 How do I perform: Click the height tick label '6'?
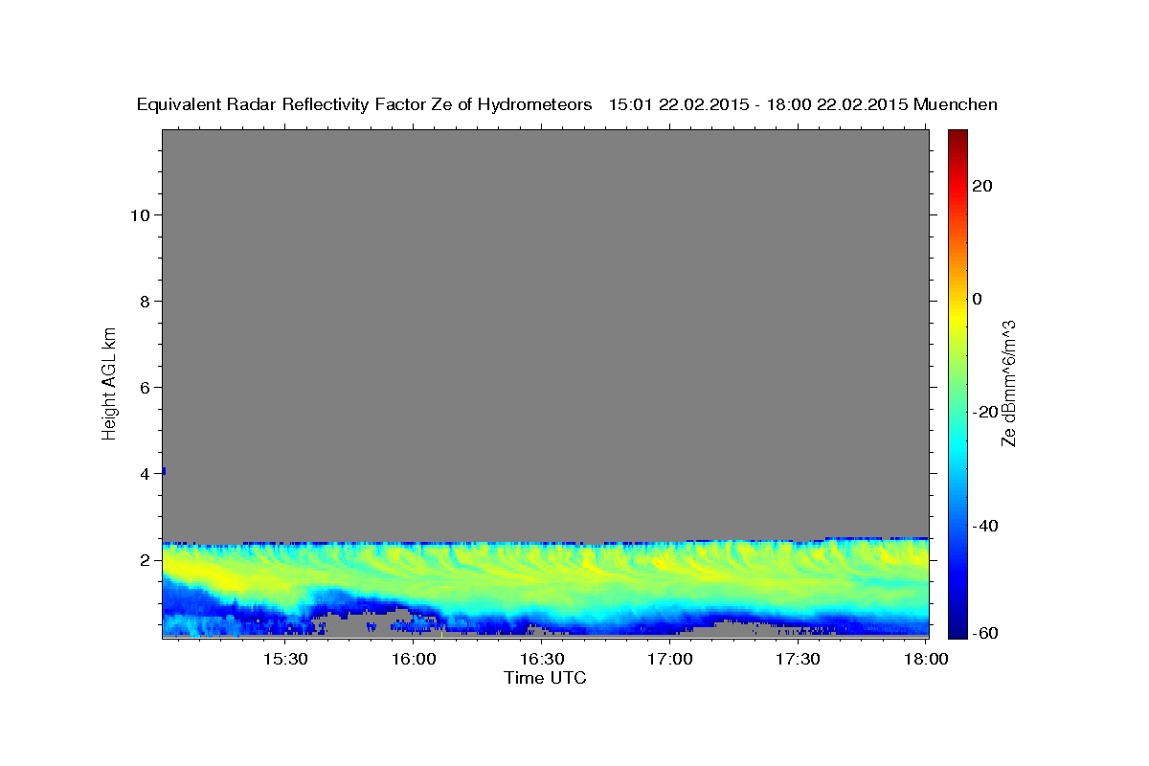tap(144, 388)
